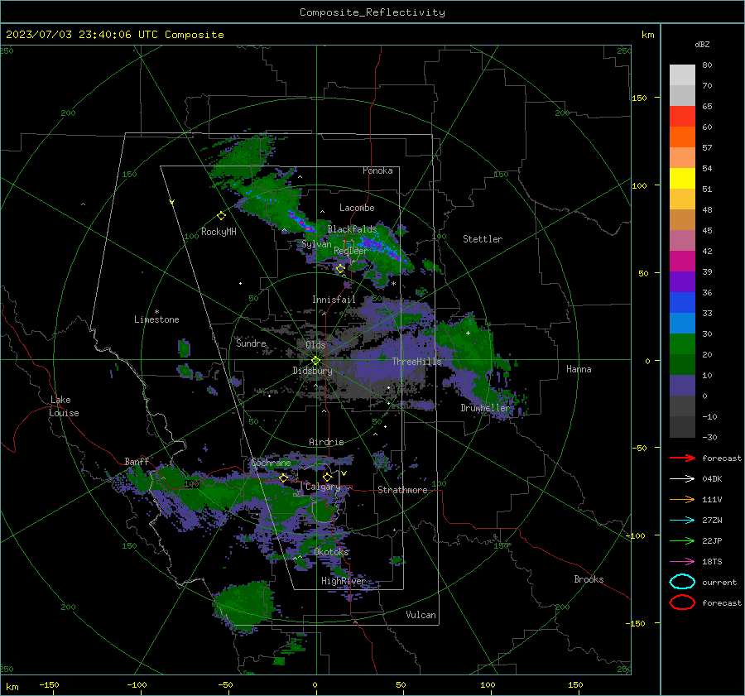Click the Innisfail city label
The height and width of the screenshot is (696, 745).
[x=334, y=300]
